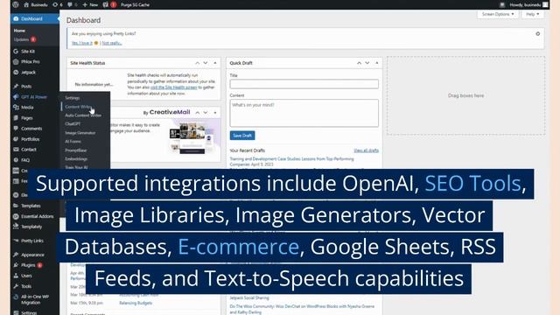Image resolution: width=560 pixels, height=315 pixels.
Task: Open the pending updates counter in admin bar
Action: tap(57, 4)
